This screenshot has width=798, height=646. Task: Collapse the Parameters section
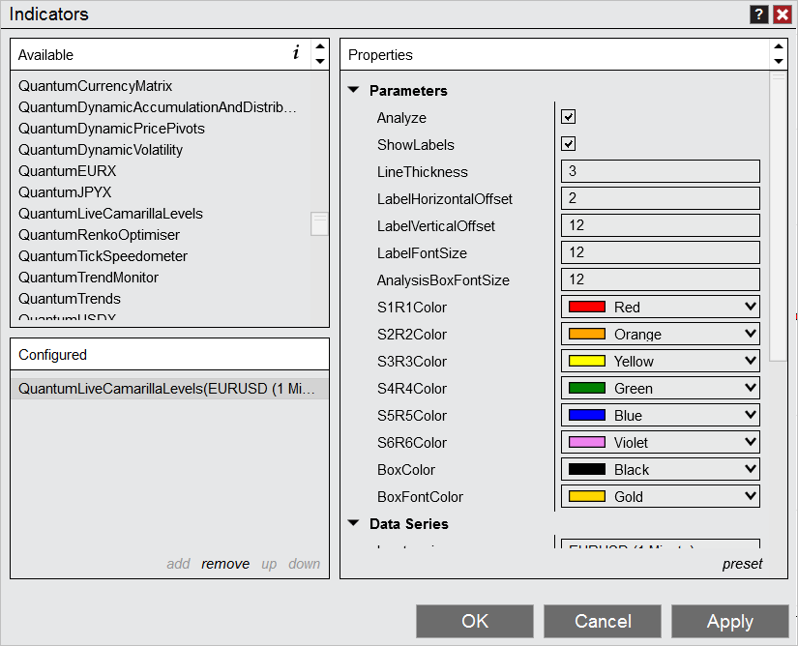[x=353, y=90]
